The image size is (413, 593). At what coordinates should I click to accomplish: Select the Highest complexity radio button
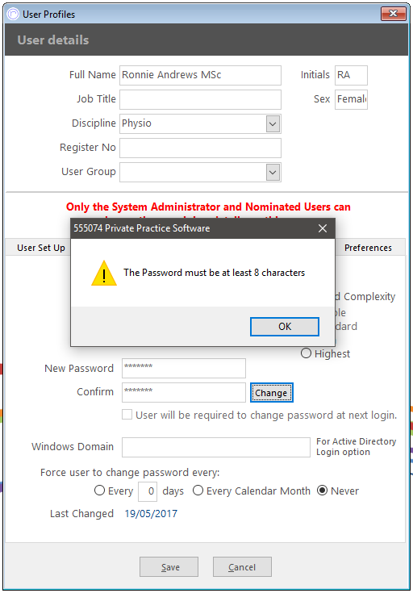point(306,353)
